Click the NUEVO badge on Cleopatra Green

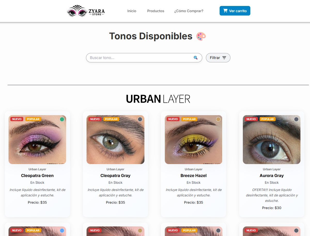[17, 119]
